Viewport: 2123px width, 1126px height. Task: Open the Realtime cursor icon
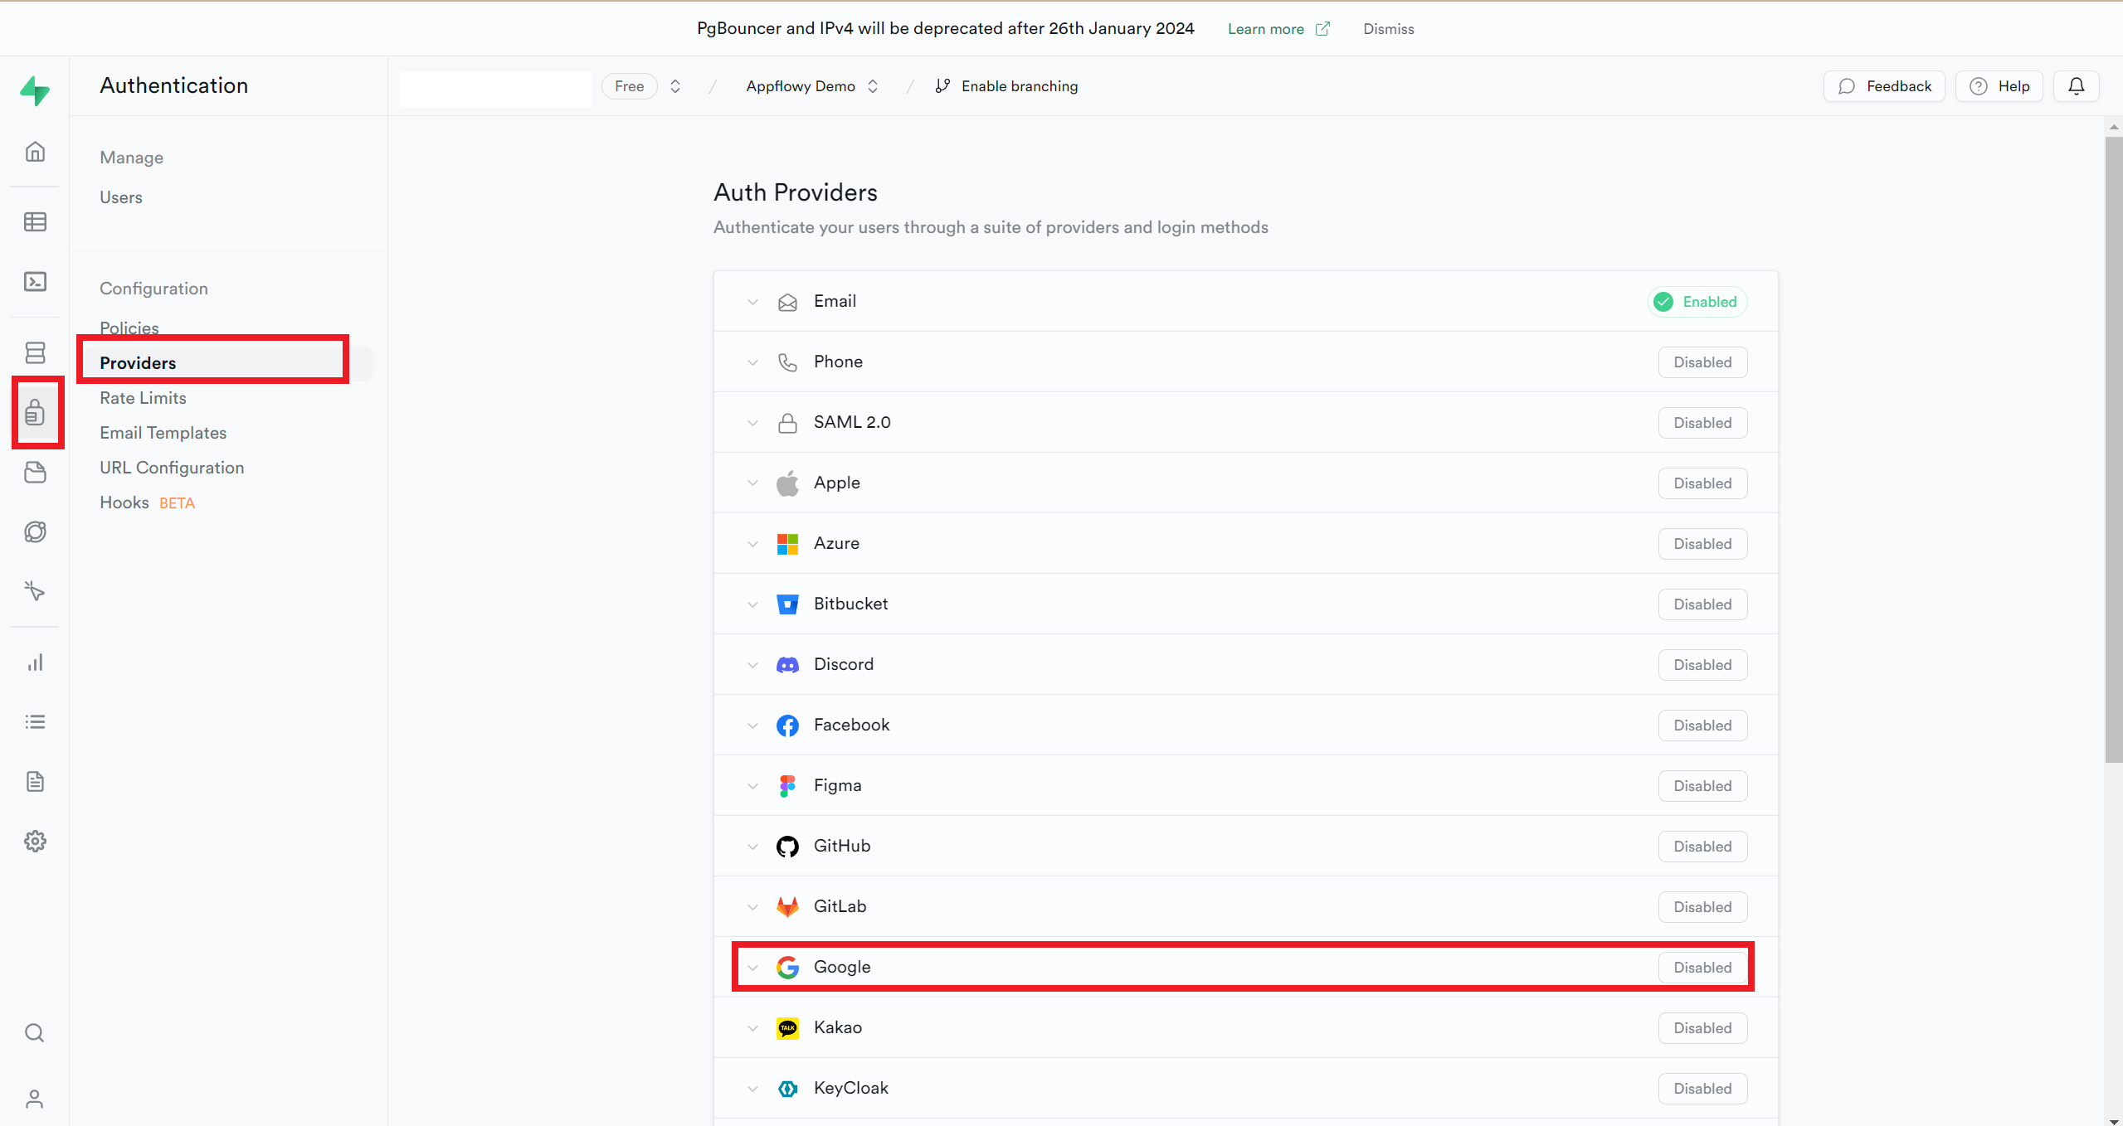[x=35, y=591]
